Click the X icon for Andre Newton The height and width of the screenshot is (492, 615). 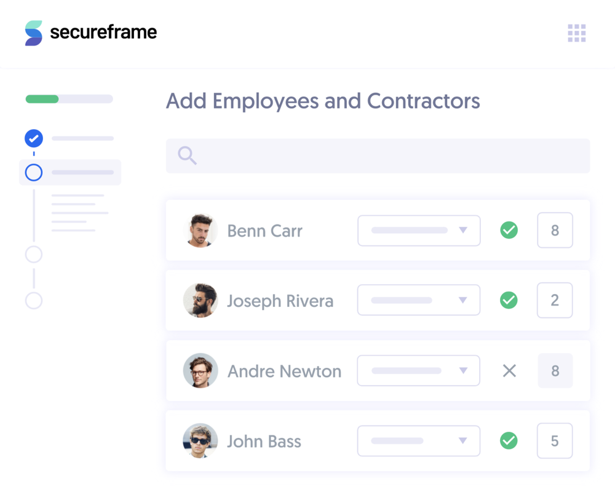tap(509, 371)
